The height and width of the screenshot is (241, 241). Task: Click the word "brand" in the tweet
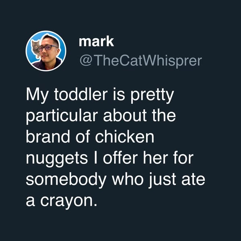[48, 136]
